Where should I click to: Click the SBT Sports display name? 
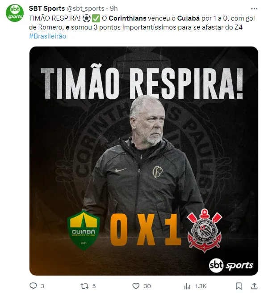pos(47,8)
